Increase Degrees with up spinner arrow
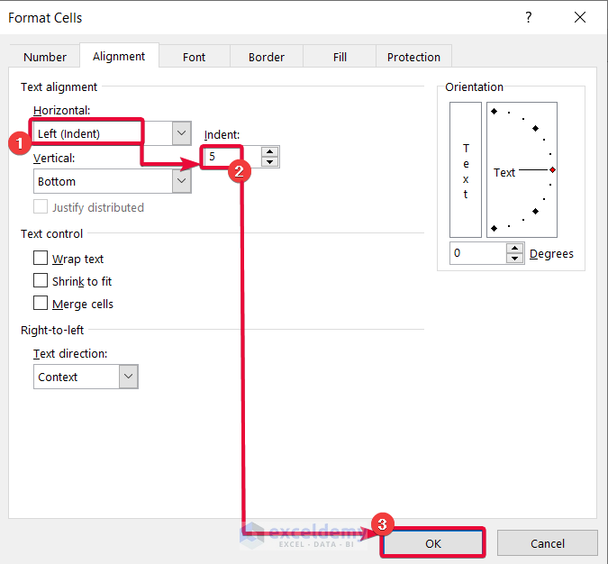The image size is (608, 564). tap(514, 248)
